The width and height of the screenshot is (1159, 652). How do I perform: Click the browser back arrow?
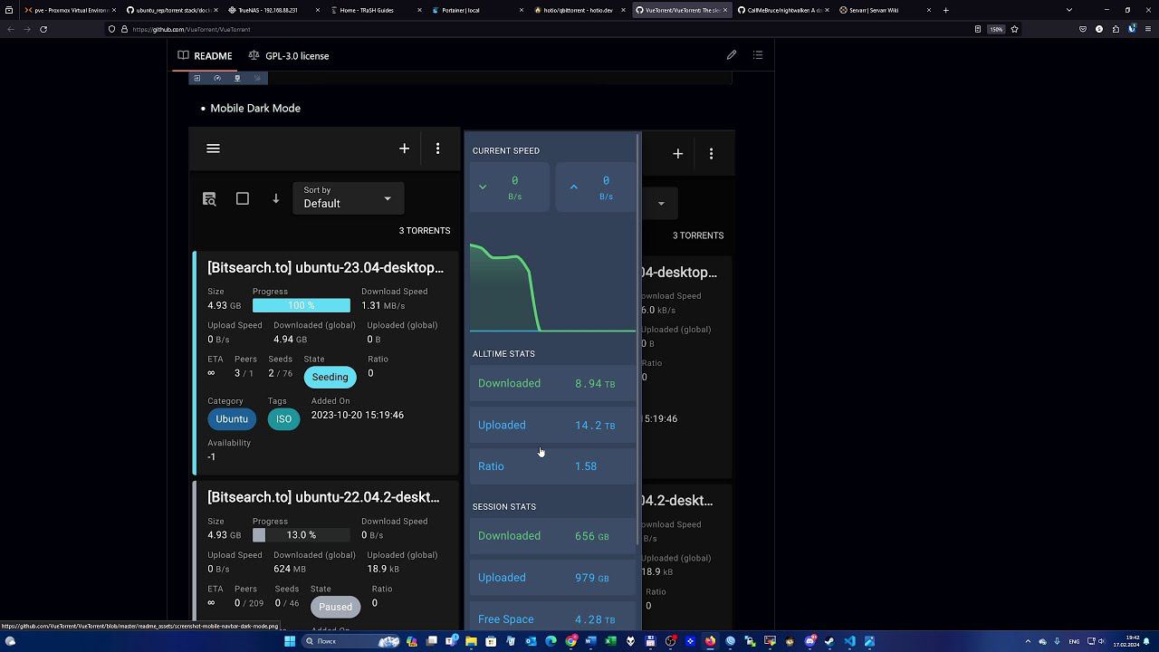(x=11, y=29)
